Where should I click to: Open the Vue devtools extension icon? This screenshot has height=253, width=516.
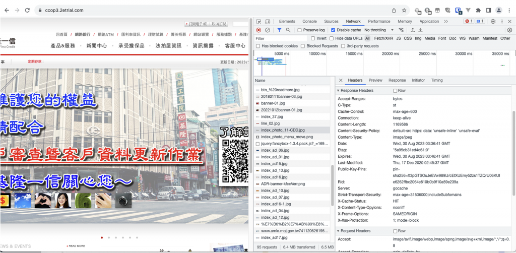pos(468,10)
